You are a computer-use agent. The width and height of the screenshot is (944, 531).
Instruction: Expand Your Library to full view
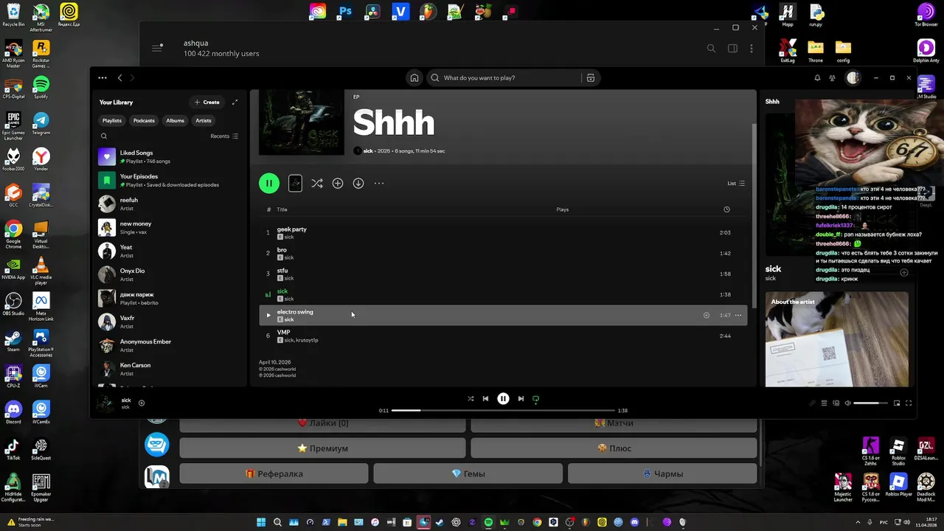[x=235, y=102]
